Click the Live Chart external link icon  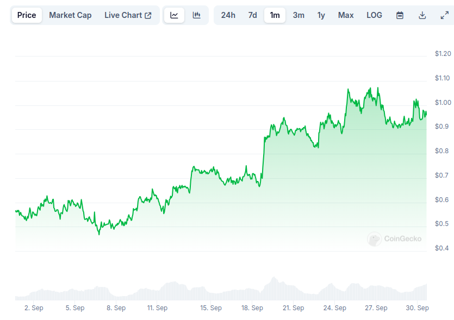point(148,15)
